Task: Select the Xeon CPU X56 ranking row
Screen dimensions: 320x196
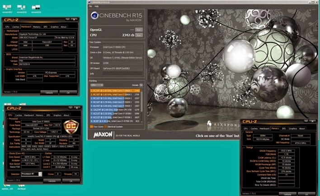Action: coord(115,110)
